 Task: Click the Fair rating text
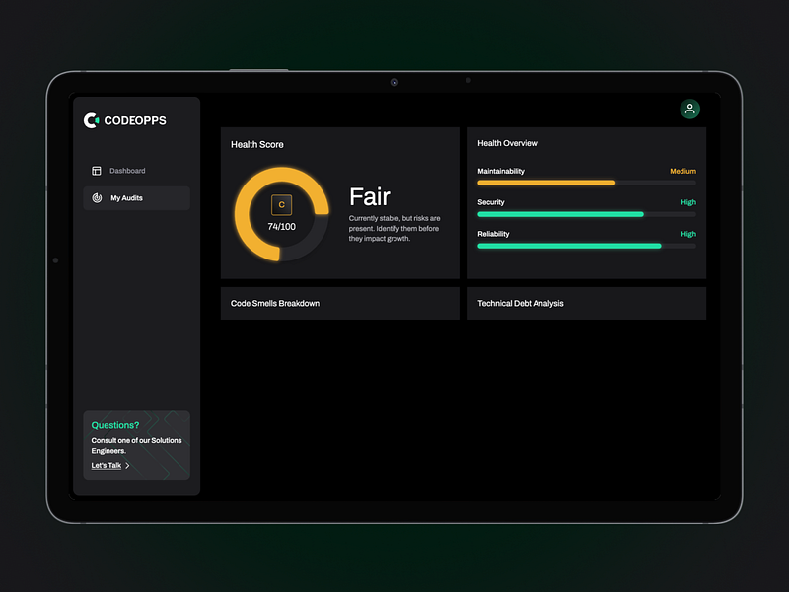click(370, 196)
